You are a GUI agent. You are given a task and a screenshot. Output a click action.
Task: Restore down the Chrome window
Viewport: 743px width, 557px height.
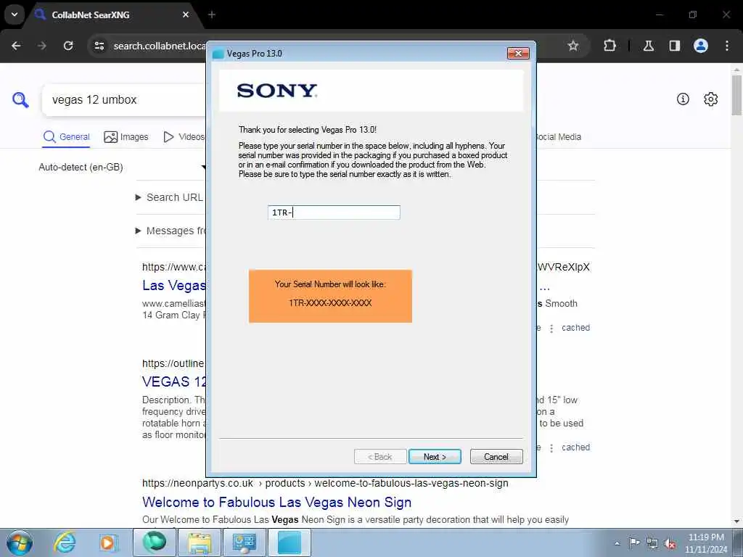(693, 15)
